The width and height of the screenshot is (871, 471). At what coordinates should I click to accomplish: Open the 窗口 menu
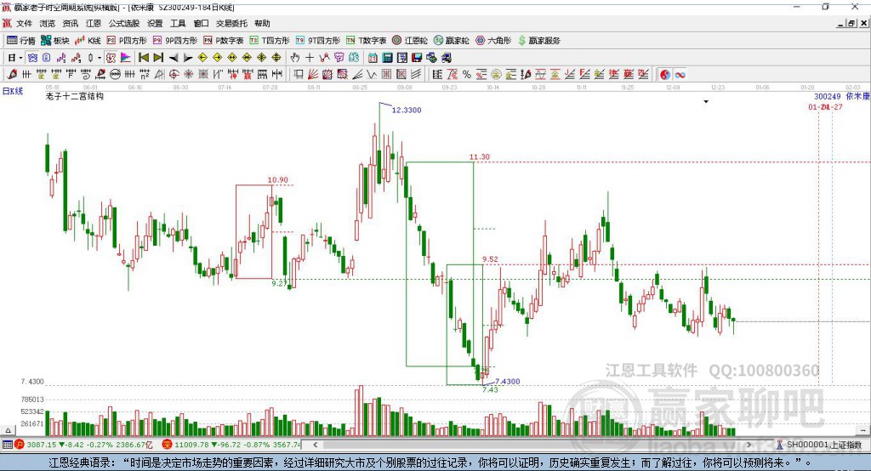pos(201,23)
